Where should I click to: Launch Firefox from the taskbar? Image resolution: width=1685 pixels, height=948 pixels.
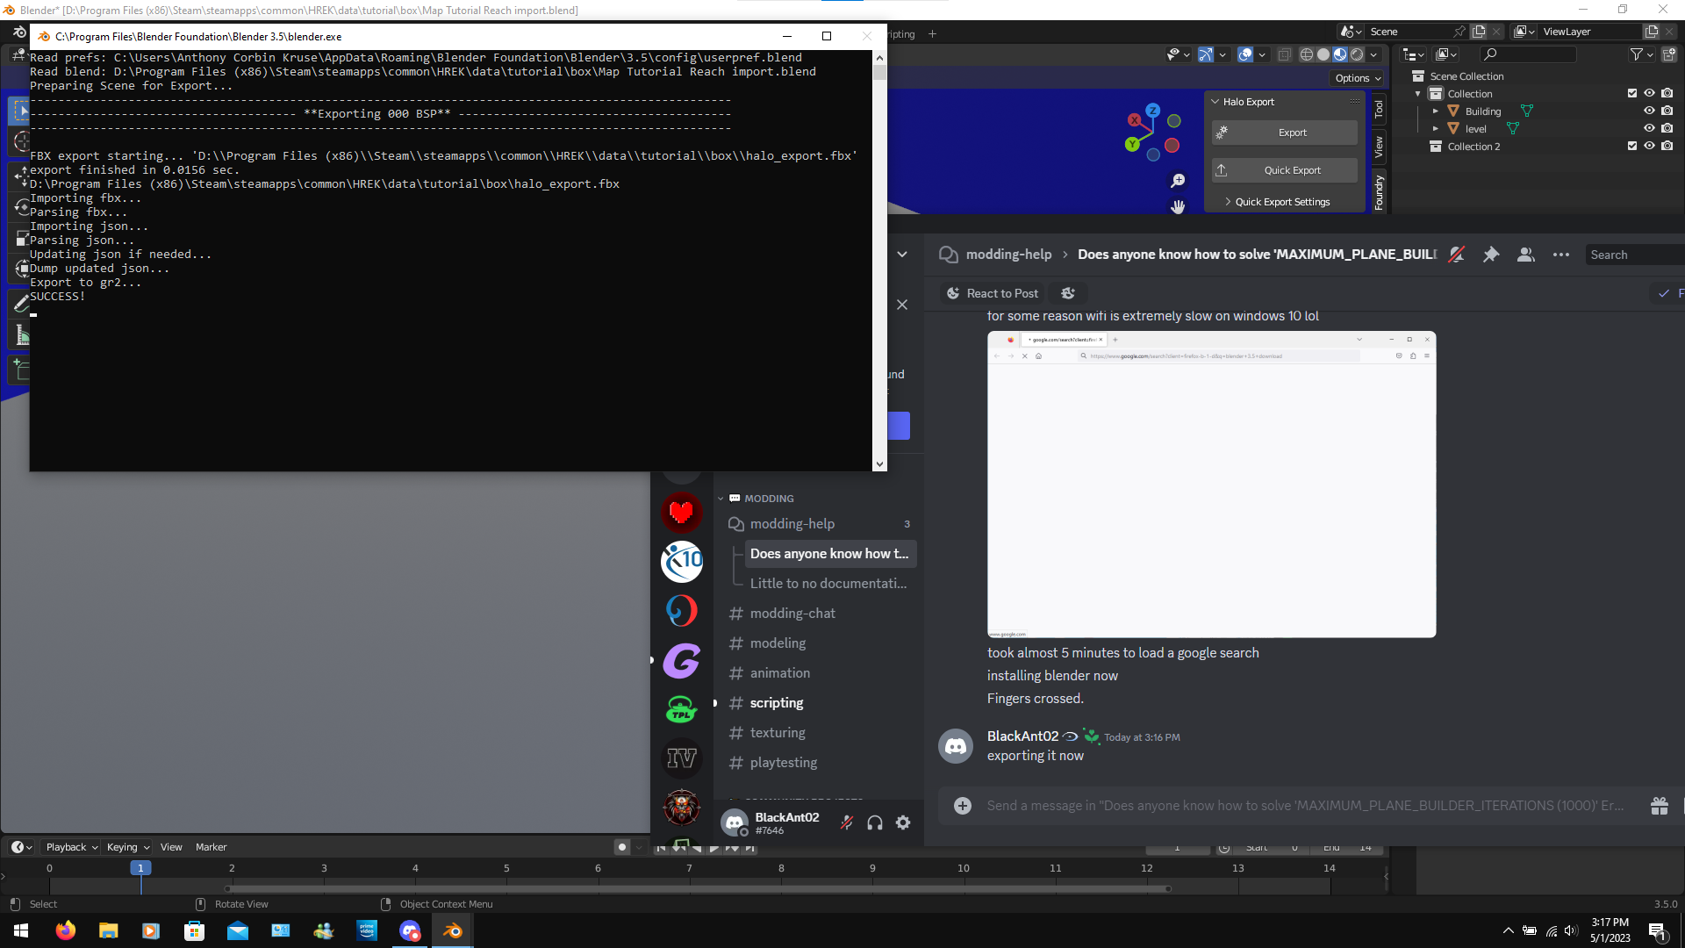point(65,930)
